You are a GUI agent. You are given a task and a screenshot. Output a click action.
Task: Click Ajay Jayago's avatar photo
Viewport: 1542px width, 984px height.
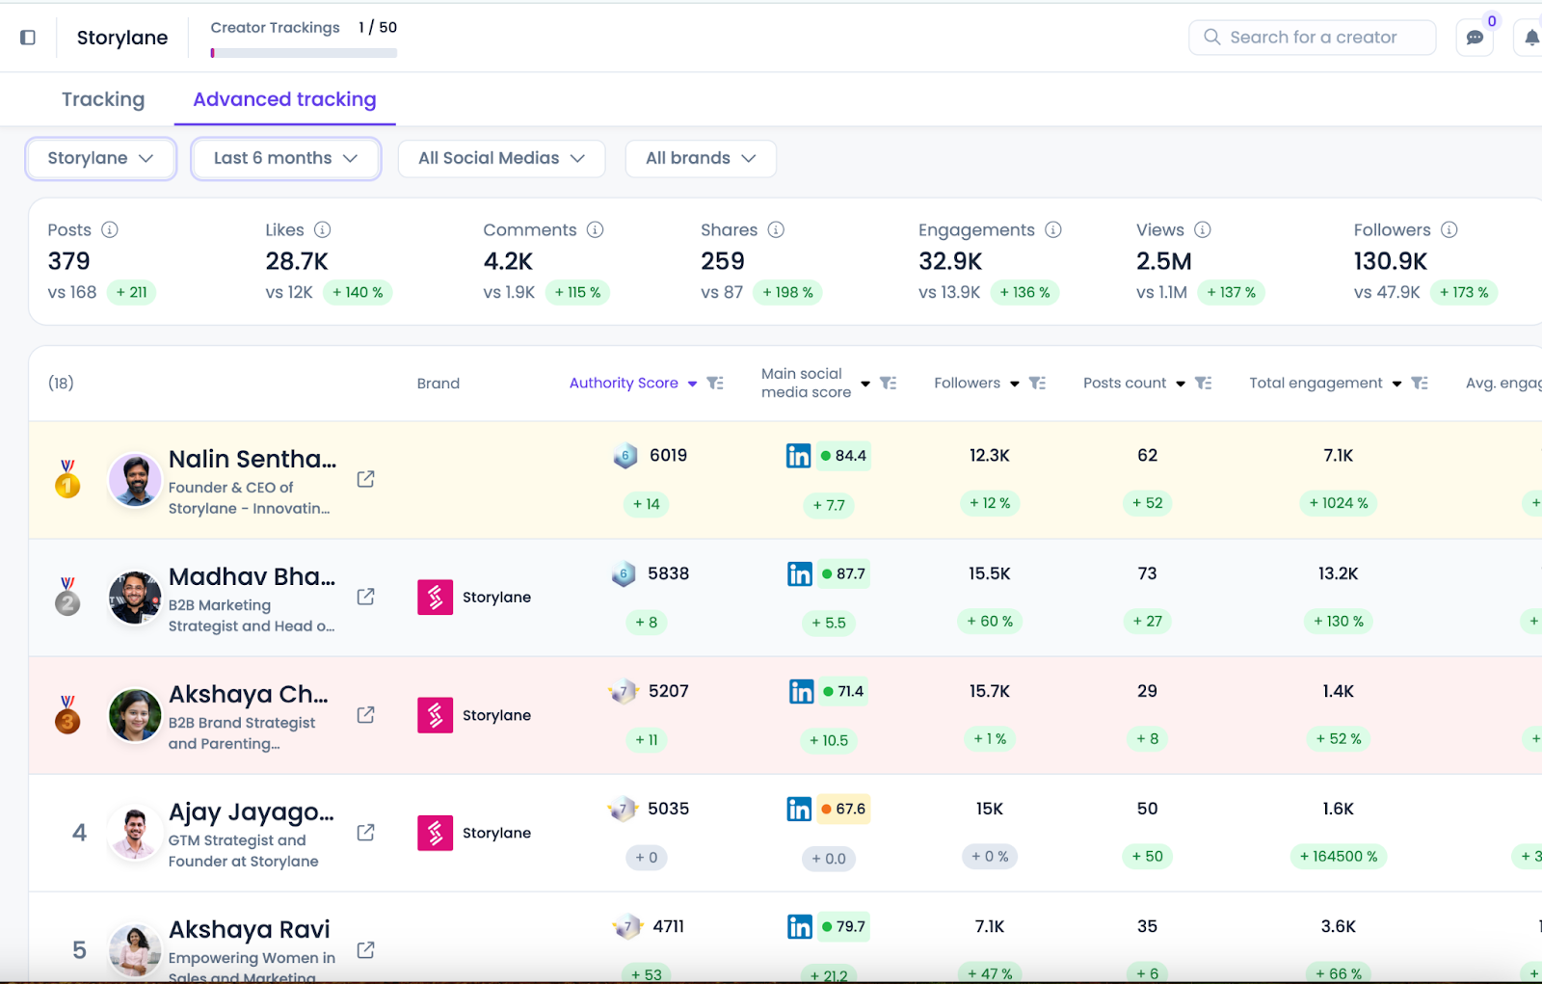(x=135, y=833)
